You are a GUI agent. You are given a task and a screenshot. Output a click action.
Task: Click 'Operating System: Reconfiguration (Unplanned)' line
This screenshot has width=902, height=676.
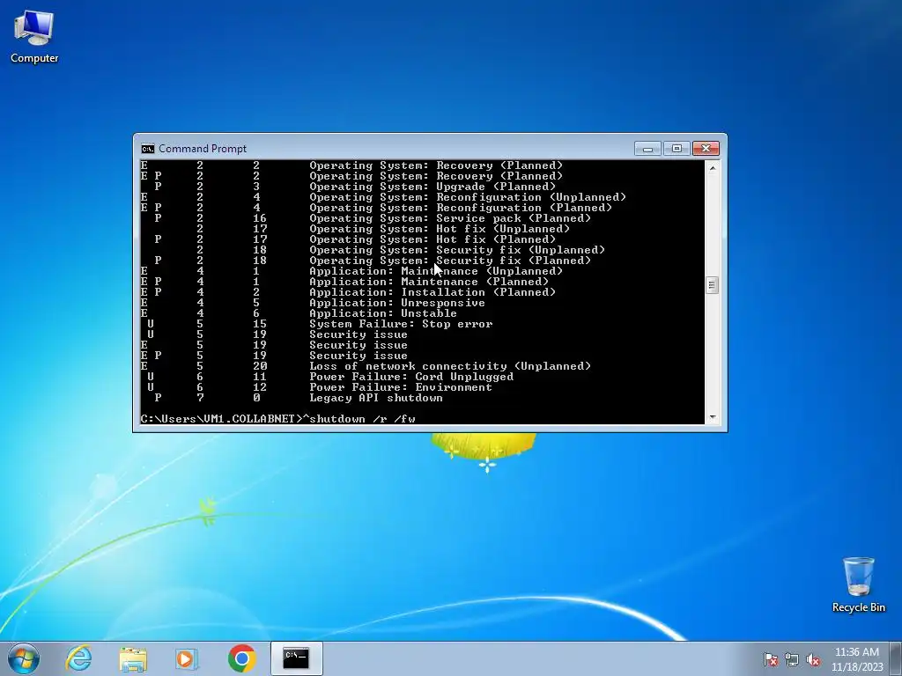(x=468, y=197)
